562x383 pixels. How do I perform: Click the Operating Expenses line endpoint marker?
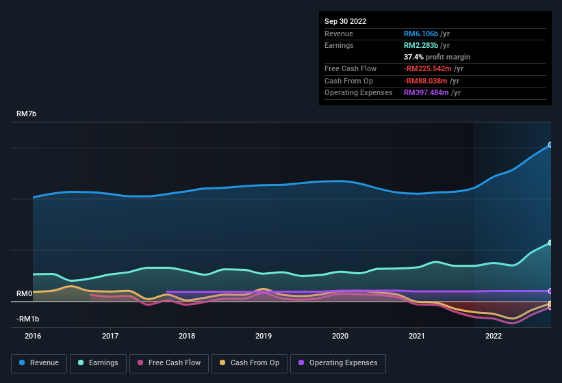click(x=550, y=291)
